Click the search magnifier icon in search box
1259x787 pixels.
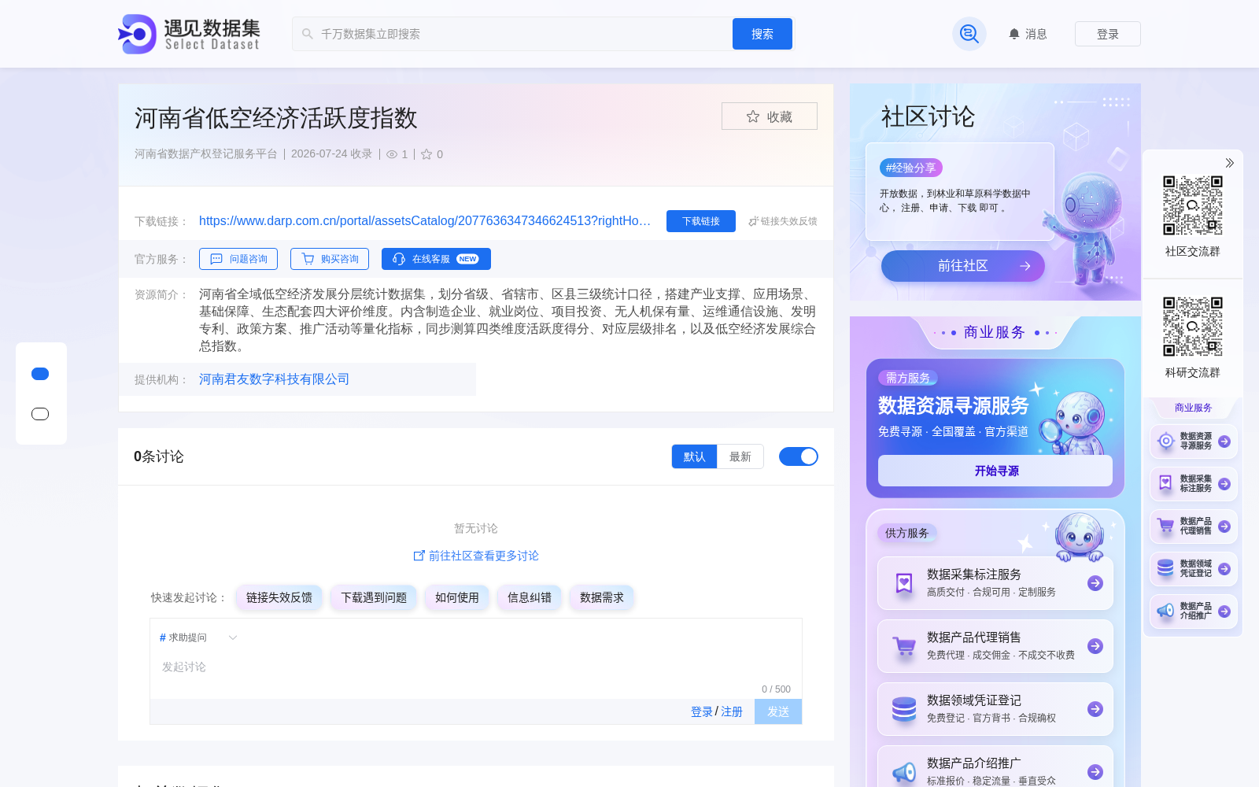click(x=308, y=34)
